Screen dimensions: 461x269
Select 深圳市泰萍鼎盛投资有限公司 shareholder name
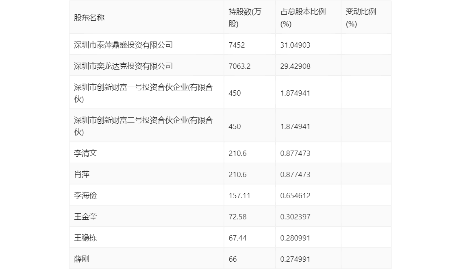(123, 45)
